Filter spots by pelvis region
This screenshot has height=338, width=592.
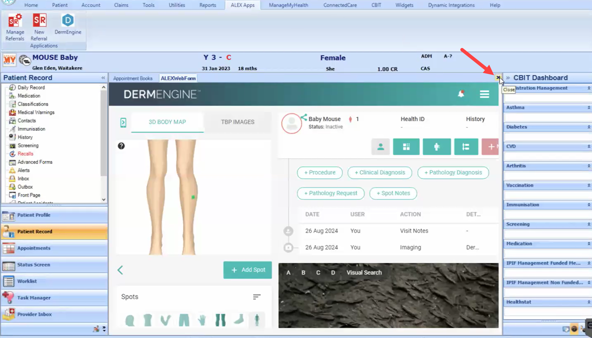click(184, 320)
